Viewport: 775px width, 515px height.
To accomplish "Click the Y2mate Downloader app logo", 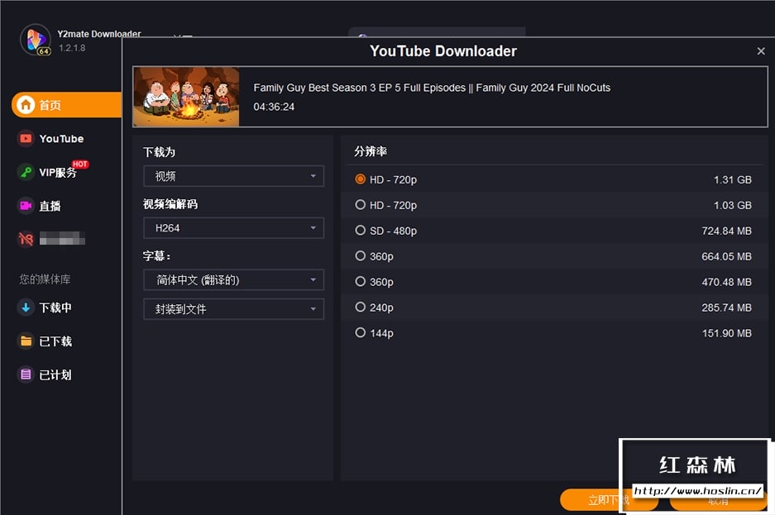I will click(x=36, y=40).
